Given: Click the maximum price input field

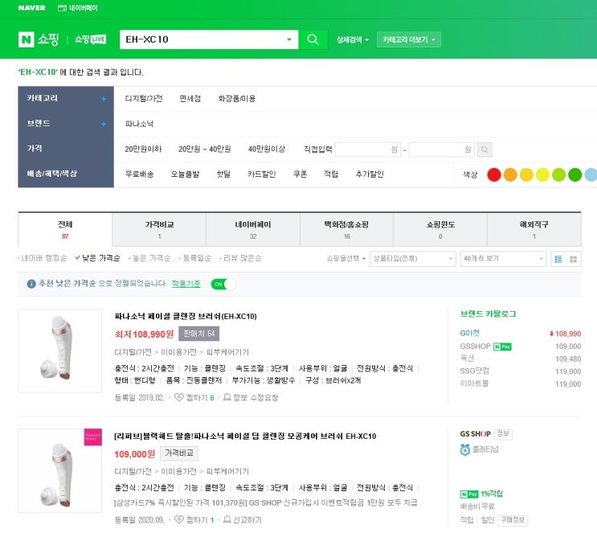Looking at the screenshot, I should click(x=442, y=150).
